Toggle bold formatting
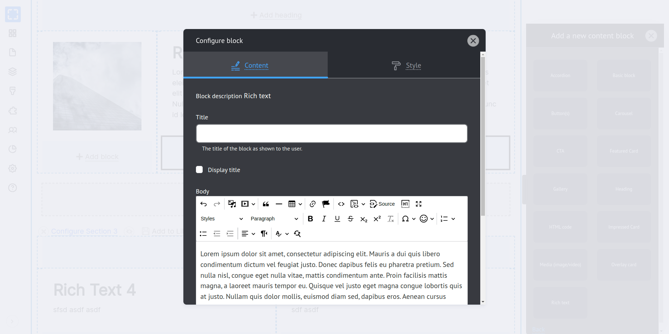The image size is (669, 334). 311,219
